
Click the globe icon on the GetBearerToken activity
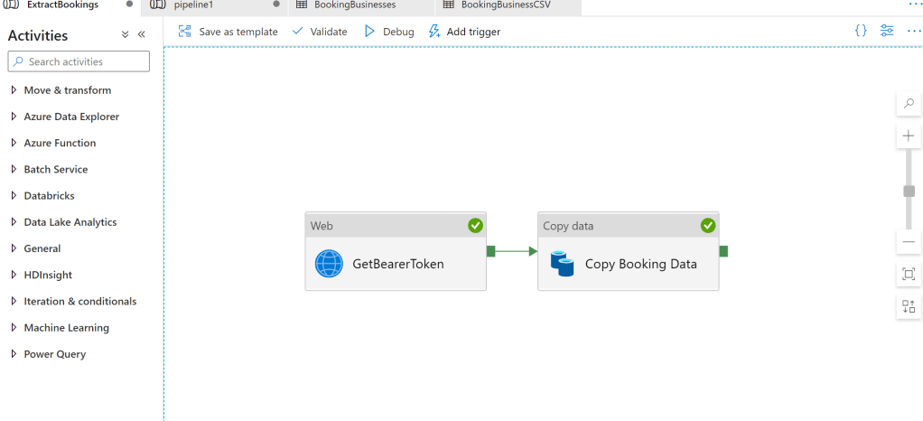329,264
